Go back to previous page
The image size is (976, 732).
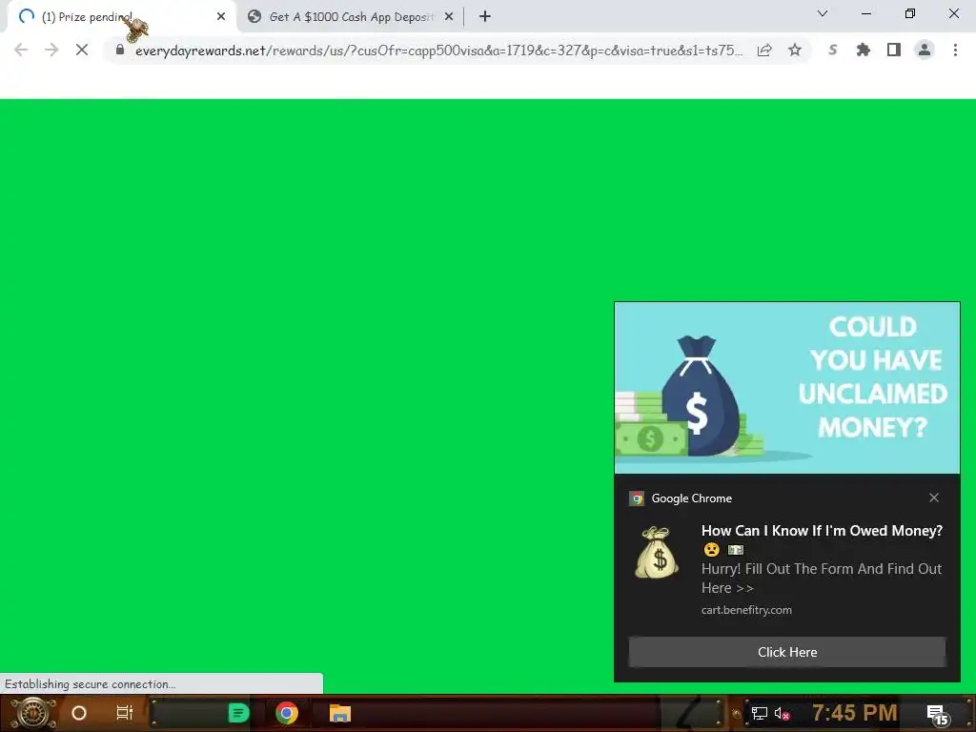pos(21,50)
